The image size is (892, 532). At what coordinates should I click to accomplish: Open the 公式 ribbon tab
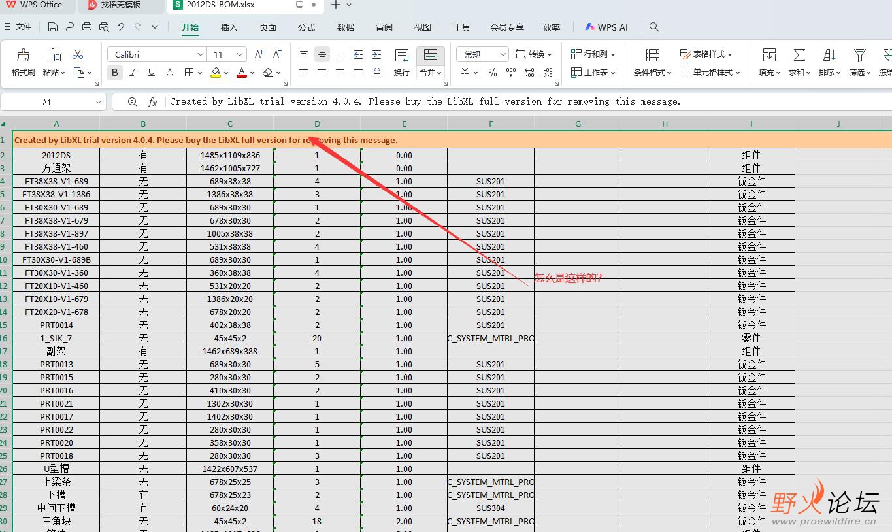click(306, 27)
